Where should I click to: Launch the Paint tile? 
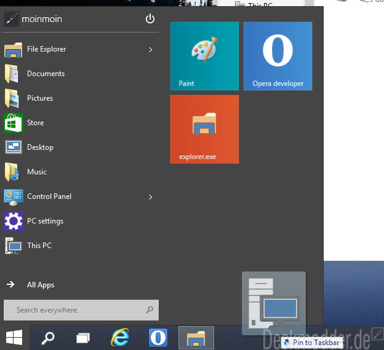coord(204,56)
